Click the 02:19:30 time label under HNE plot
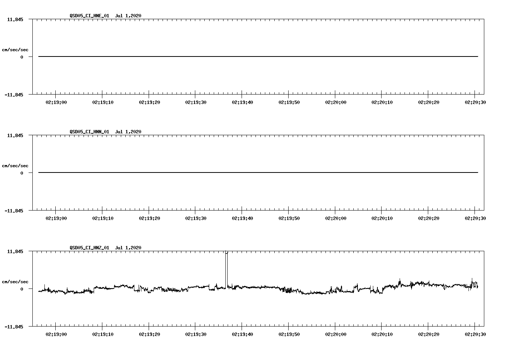The image size is (511, 348). pos(196,102)
